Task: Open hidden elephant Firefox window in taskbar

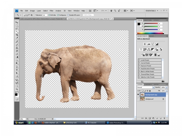Action: pos(51,123)
